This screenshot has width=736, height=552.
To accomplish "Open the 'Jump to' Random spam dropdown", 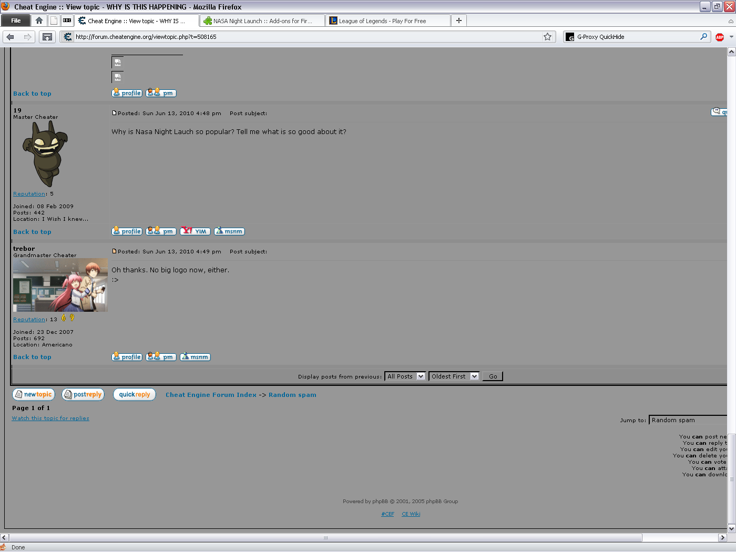I will tap(688, 420).
